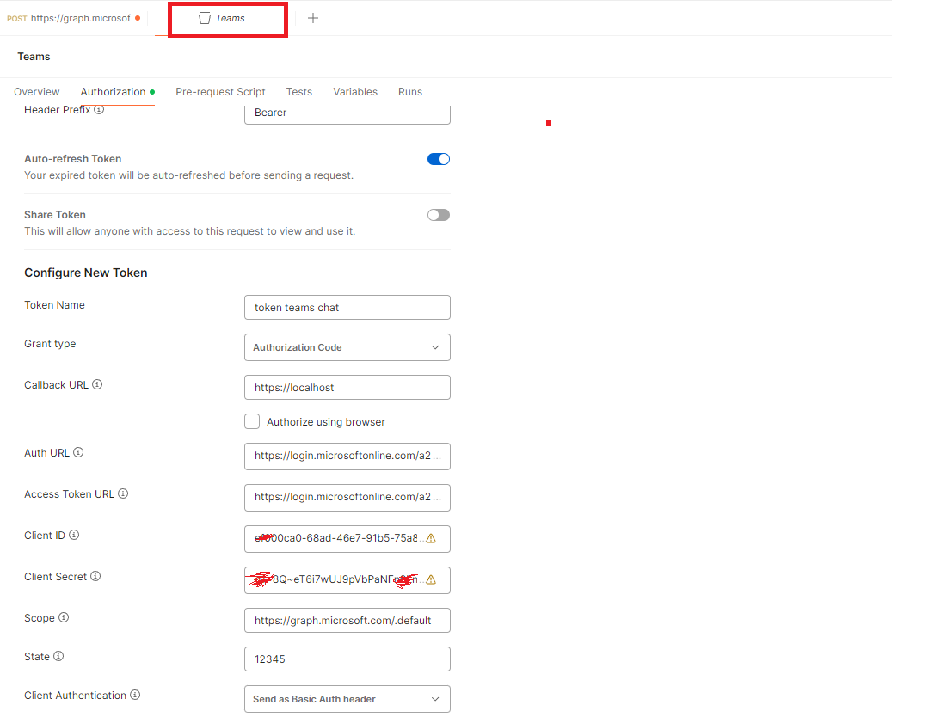Click the warning icon in Client ID field

click(431, 539)
